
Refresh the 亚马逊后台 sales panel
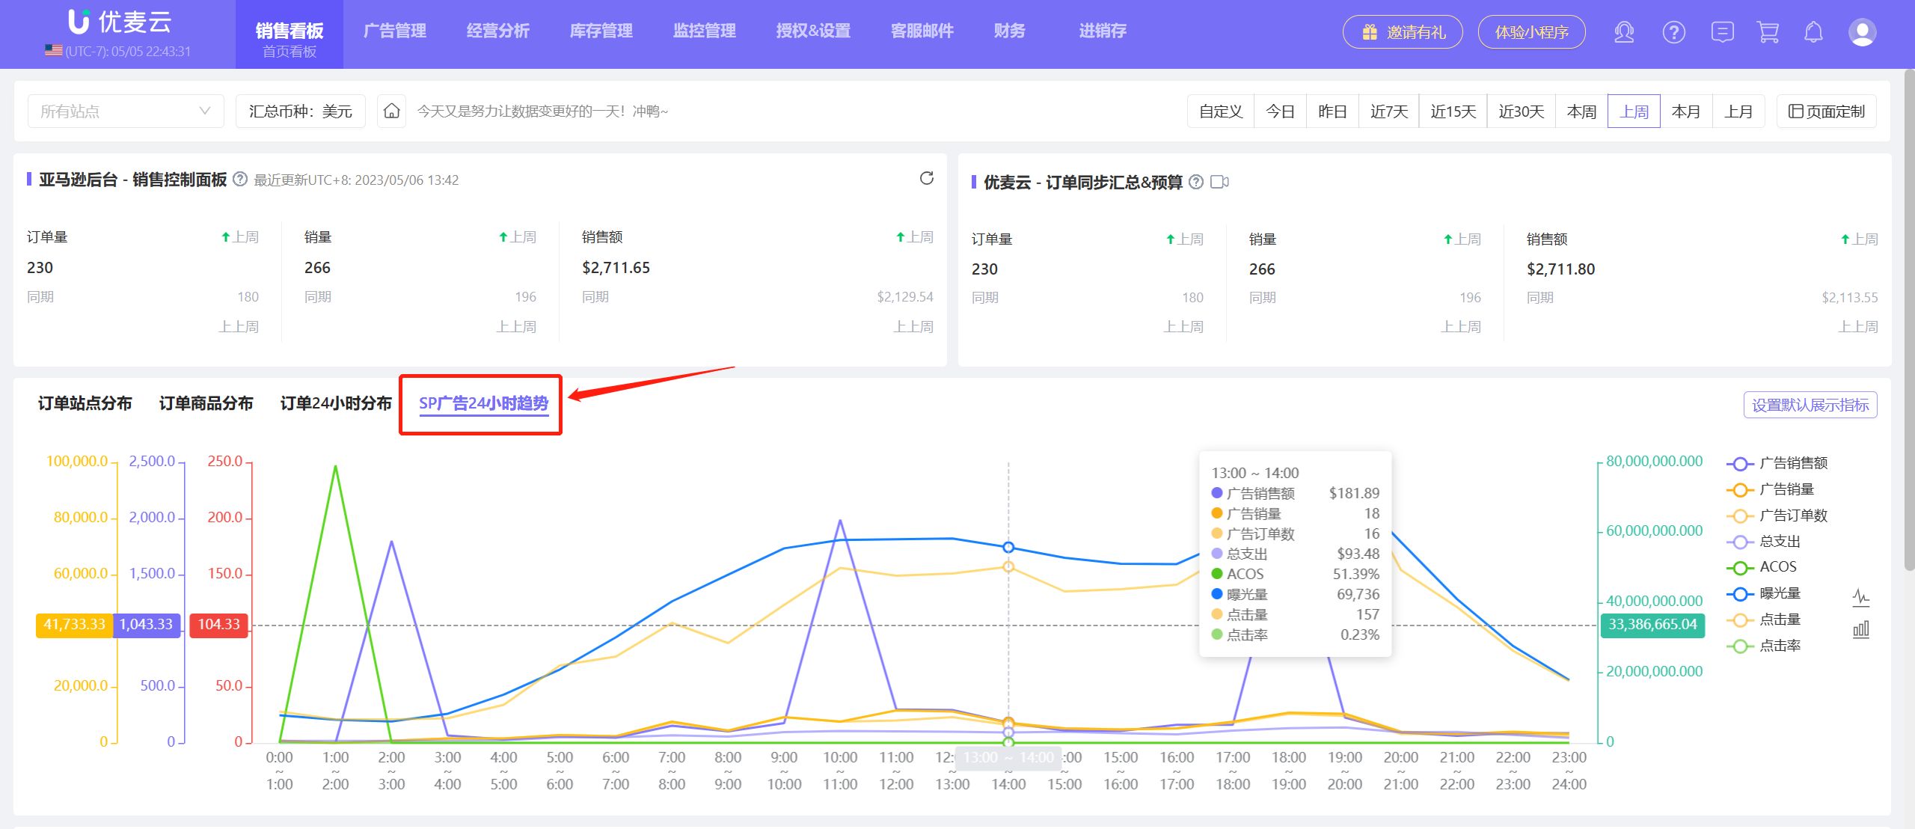point(927,180)
